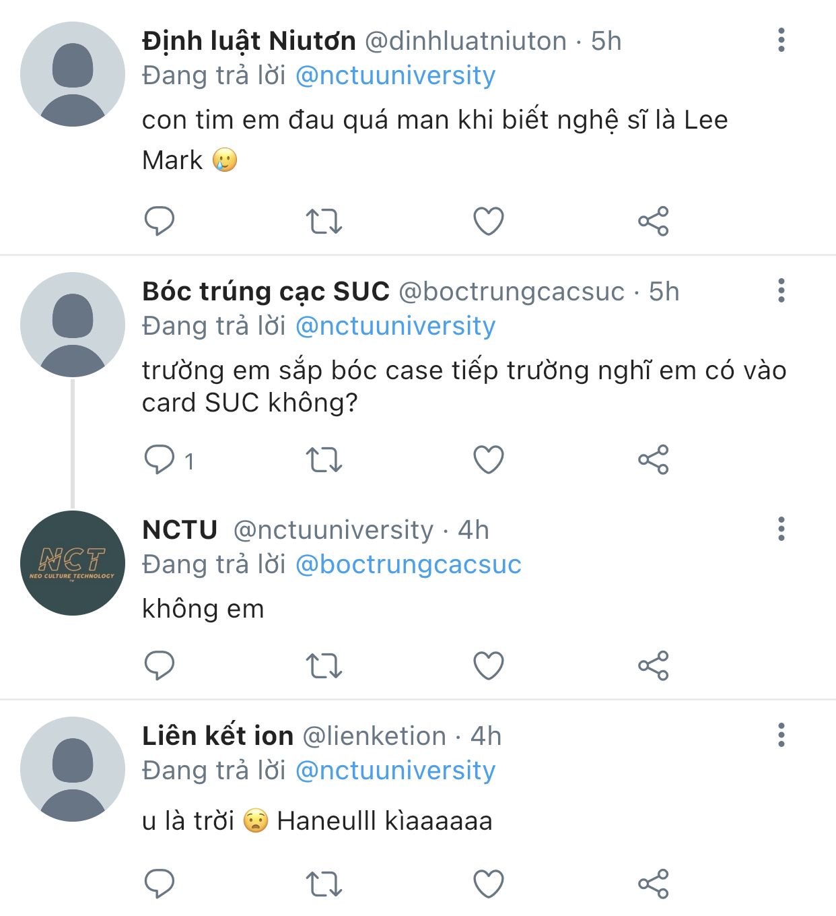Open more options for NCTU's reply
Image resolution: width=836 pixels, height=916 pixels.
tap(781, 529)
